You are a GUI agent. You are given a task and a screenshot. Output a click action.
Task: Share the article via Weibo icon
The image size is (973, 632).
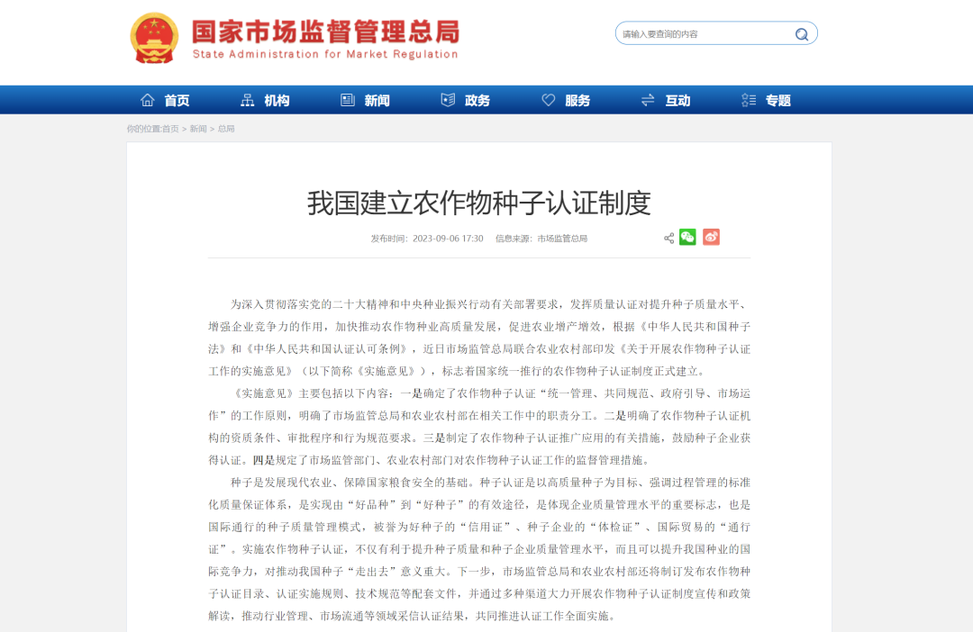711,237
